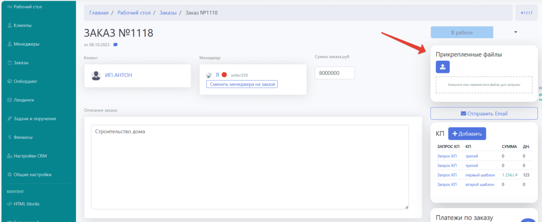This screenshot has height=222, width=542.
Task: Click the 123 days value in КП table
Action: tap(526, 175)
